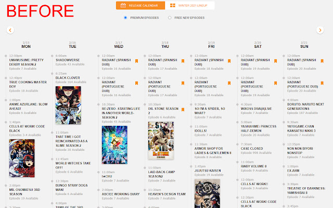
Task: Select Premium Episodes radio button
Action: pos(125,18)
